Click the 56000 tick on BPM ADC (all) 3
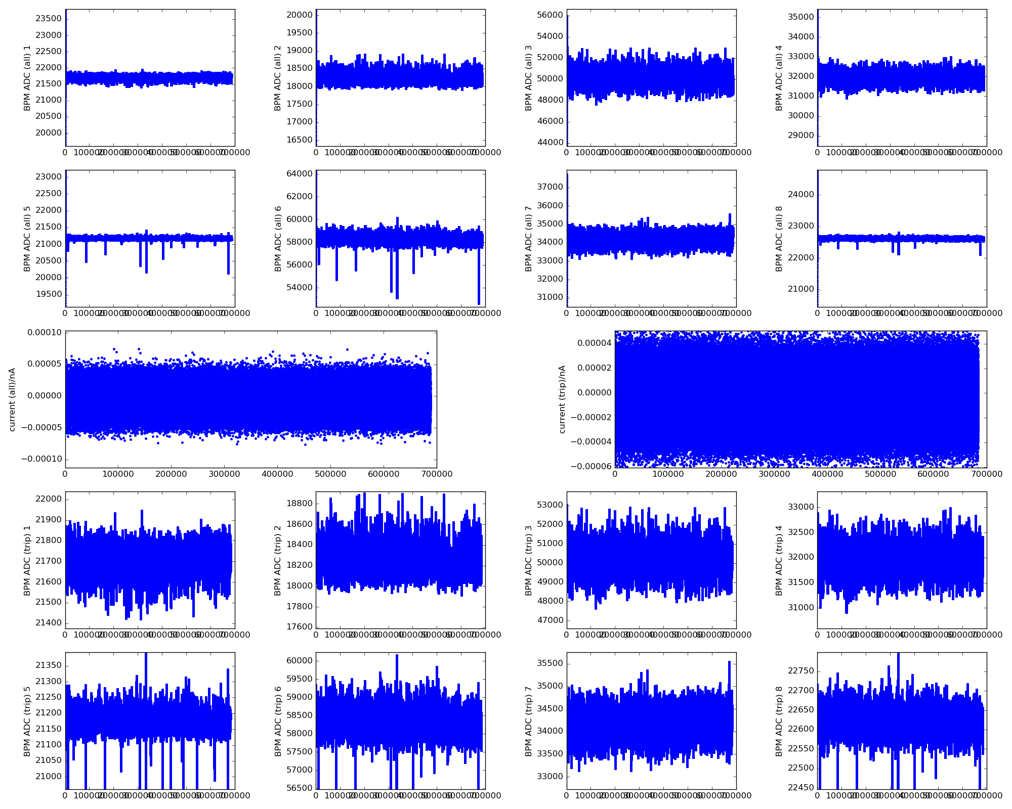The width and height of the screenshot is (1012, 809). tap(550, 15)
